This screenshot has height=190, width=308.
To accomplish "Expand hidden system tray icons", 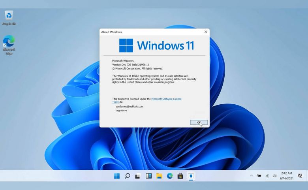I will click(252, 176).
